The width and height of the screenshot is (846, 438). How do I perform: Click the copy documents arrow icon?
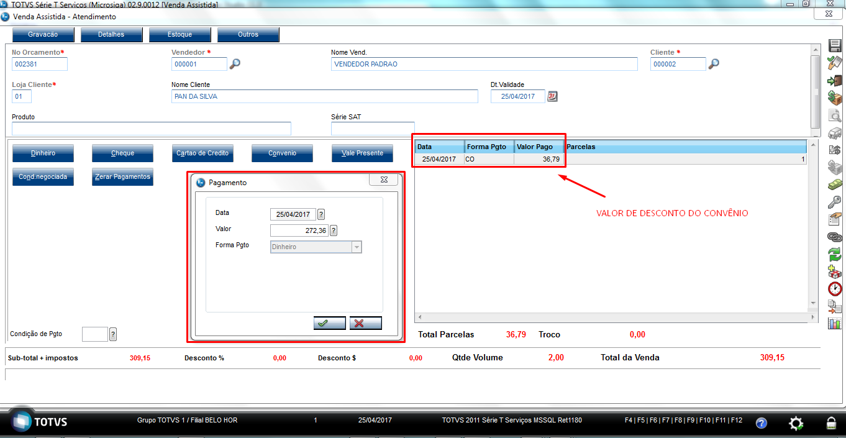(x=835, y=306)
